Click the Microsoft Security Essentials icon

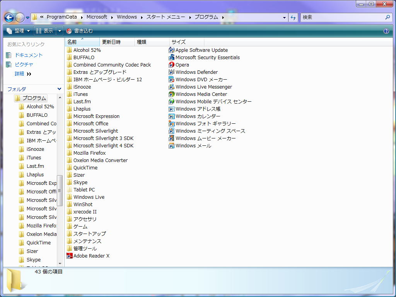click(x=171, y=57)
